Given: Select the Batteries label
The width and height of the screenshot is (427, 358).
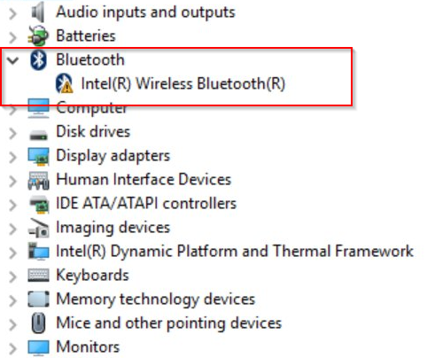Looking at the screenshot, I should 86,36.
